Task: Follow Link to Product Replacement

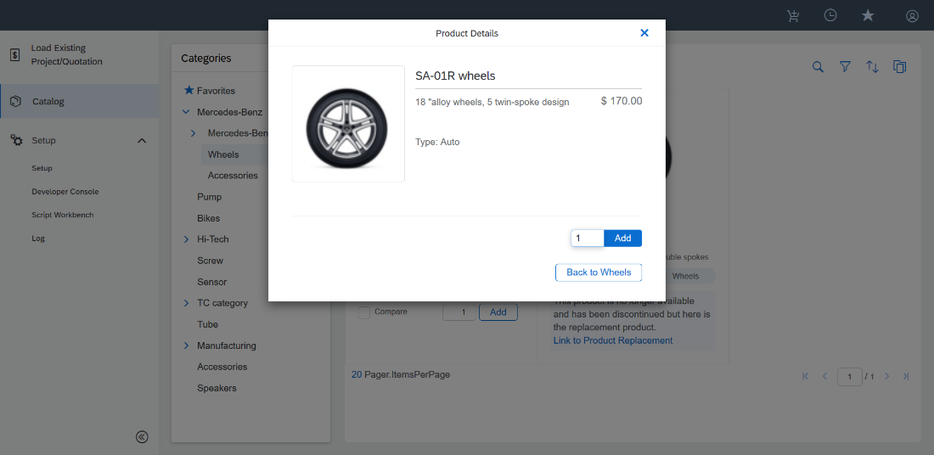Action: click(613, 340)
